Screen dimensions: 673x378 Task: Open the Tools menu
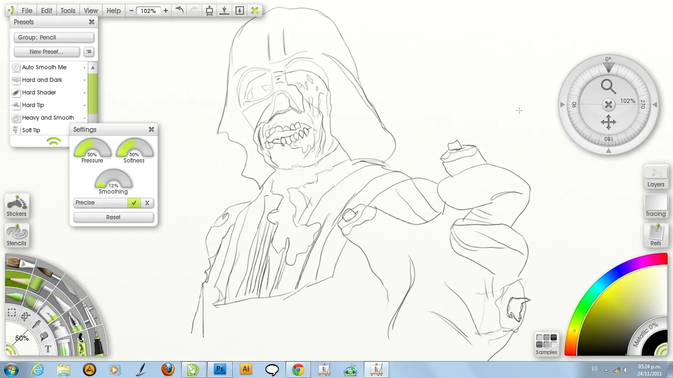(68, 10)
